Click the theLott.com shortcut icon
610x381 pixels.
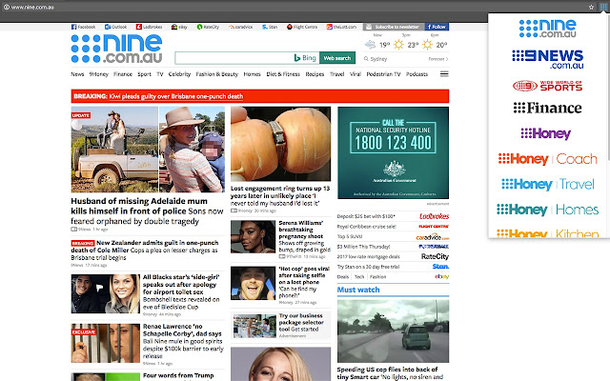(329, 27)
